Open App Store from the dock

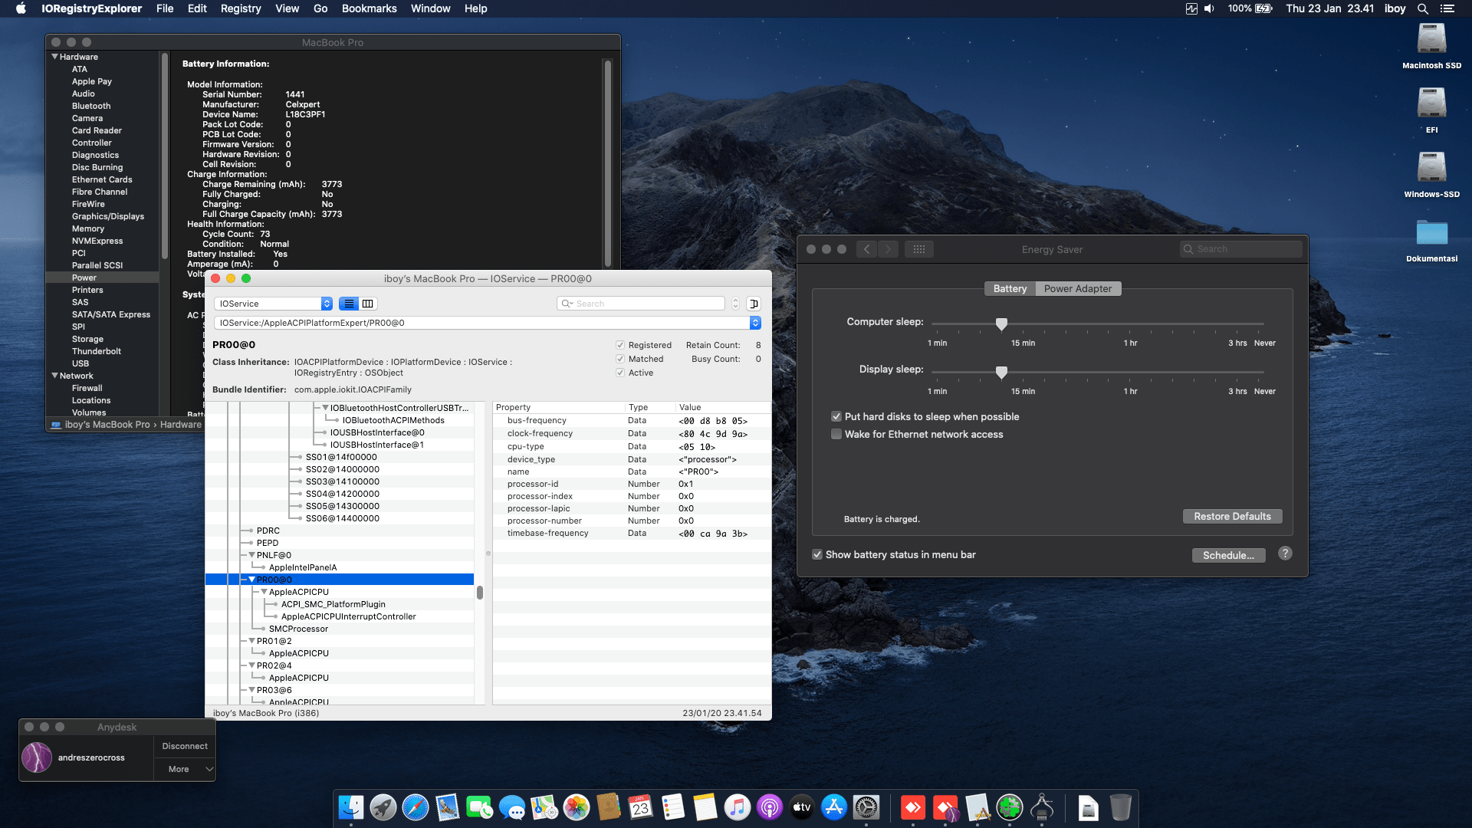(834, 807)
